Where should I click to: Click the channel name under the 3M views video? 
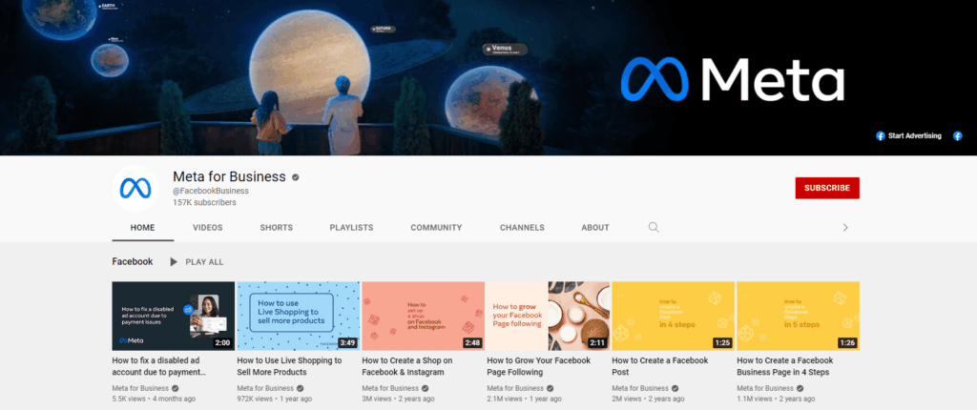pos(390,388)
